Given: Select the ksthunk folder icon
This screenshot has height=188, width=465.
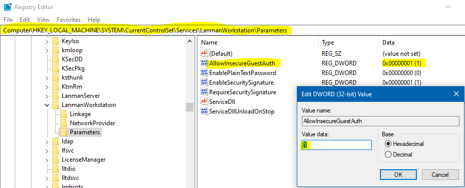Looking at the screenshot, I should point(55,78).
